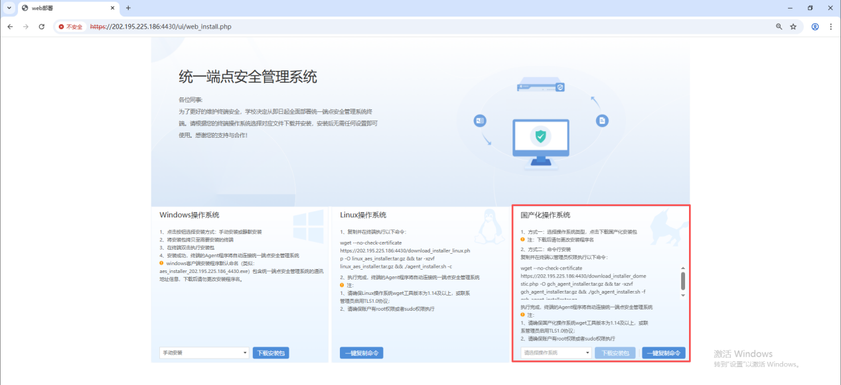Click 一键复制命令 in the Linux panel
The image size is (841, 385).
361,353
